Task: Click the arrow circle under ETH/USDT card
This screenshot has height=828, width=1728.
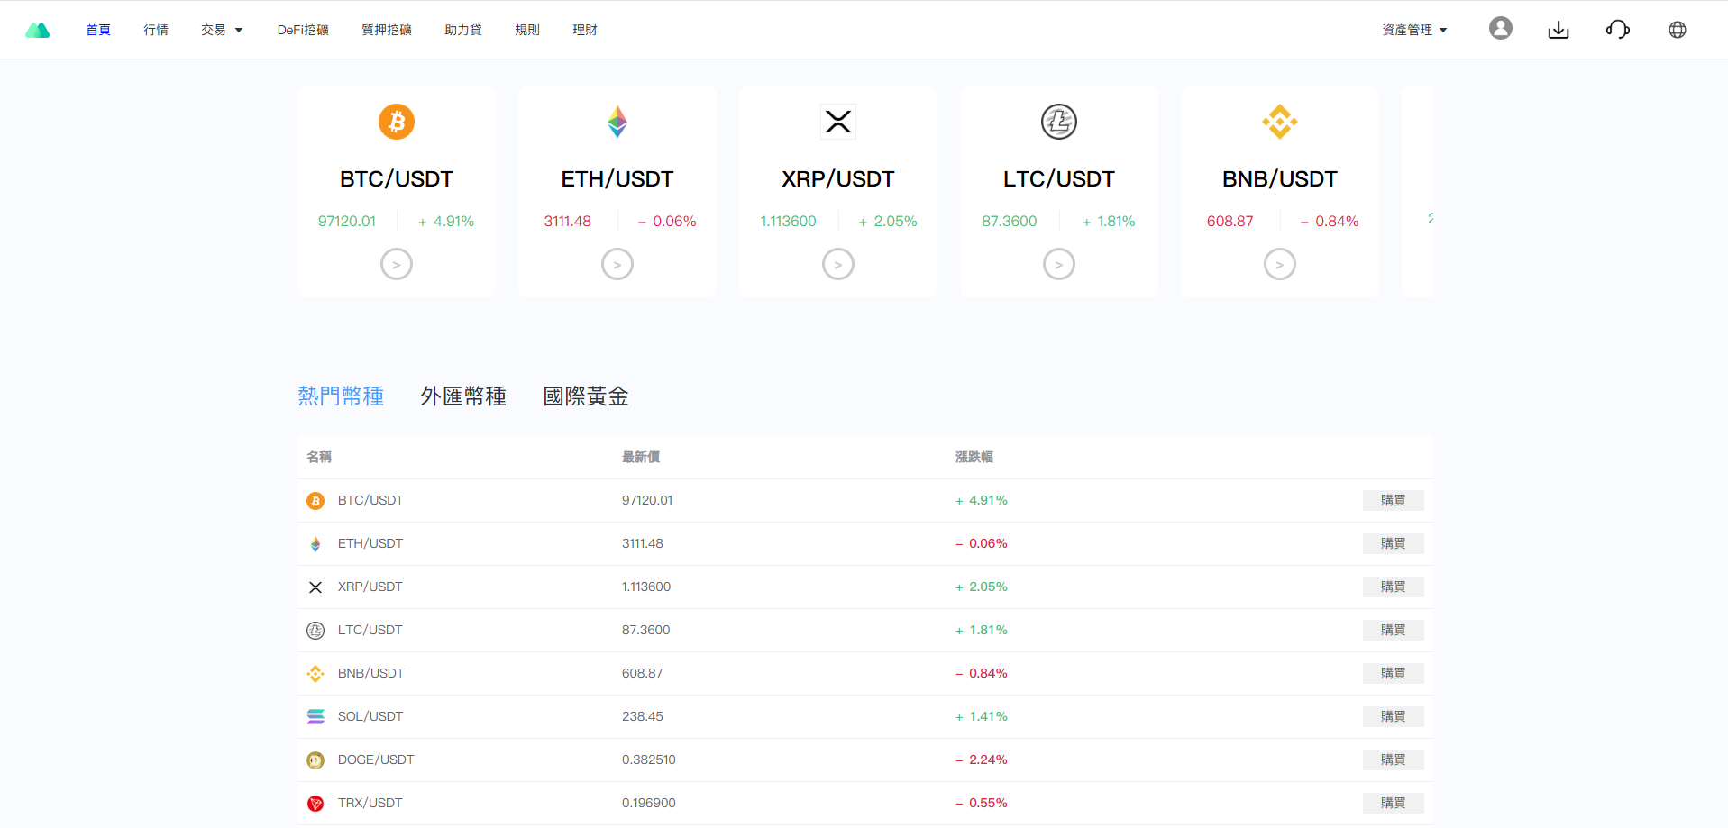Action: point(617,264)
